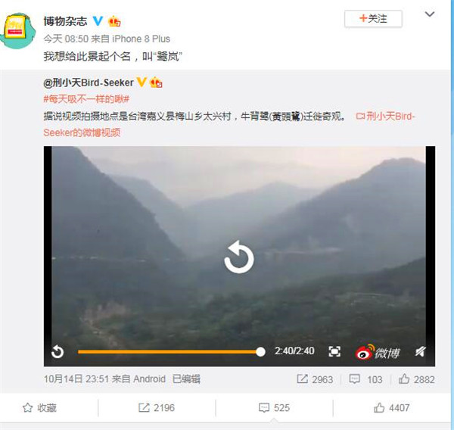
Task: Like the original post with 2882 likes
Action: tap(417, 379)
